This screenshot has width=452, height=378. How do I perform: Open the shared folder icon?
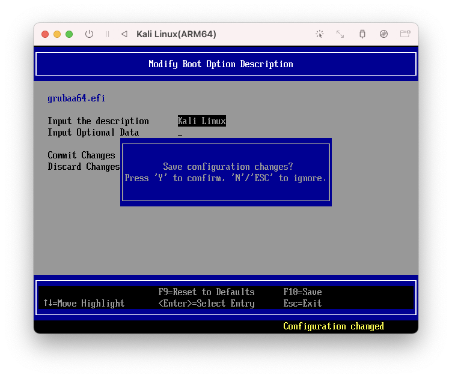pos(405,34)
